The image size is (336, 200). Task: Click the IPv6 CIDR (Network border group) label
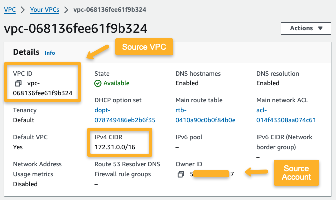coord(284,142)
